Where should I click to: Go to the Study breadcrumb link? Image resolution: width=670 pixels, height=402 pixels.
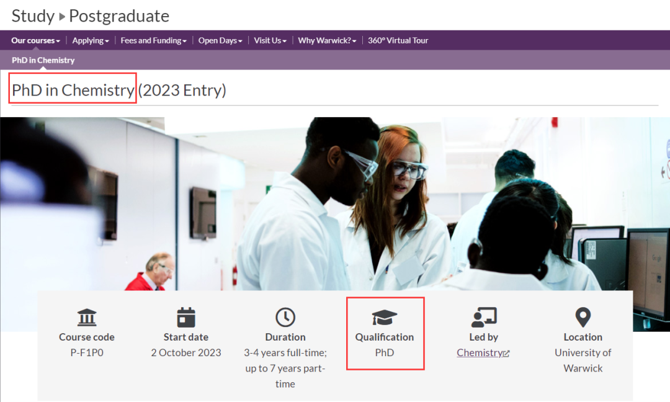(x=33, y=16)
